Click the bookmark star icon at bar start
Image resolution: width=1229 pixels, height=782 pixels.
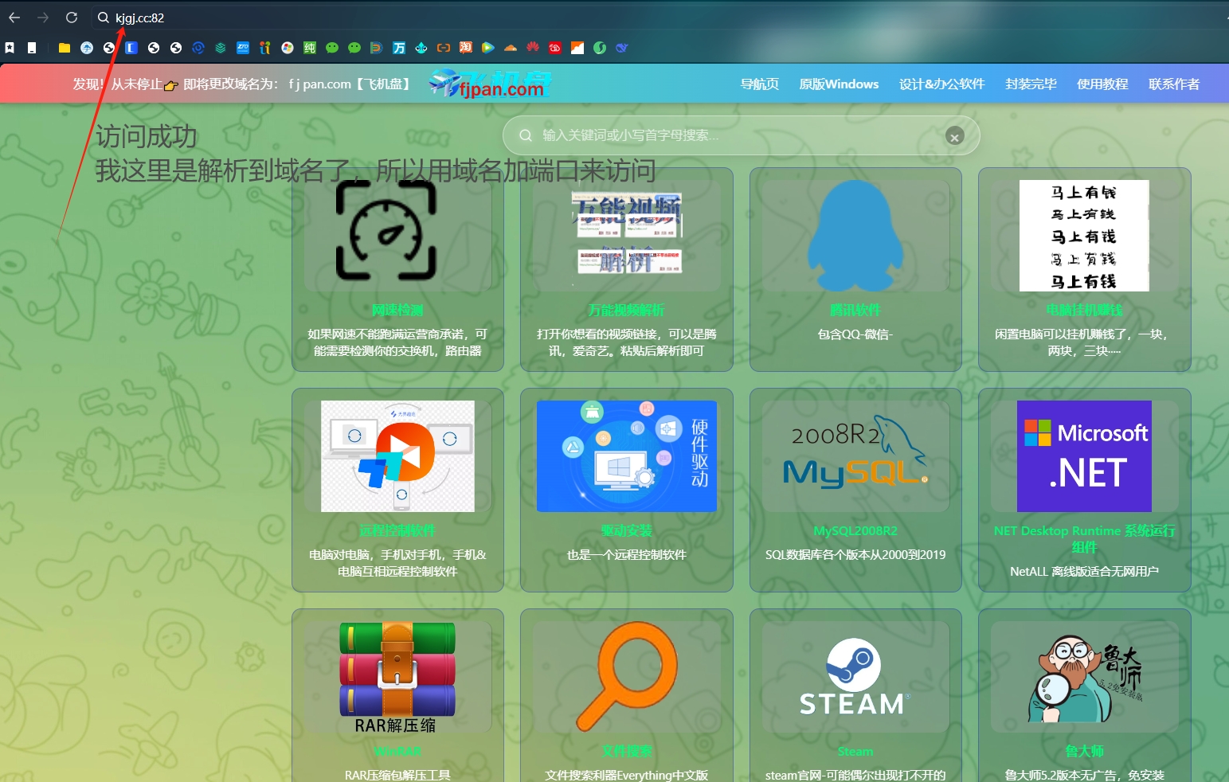pyautogui.click(x=10, y=48)
